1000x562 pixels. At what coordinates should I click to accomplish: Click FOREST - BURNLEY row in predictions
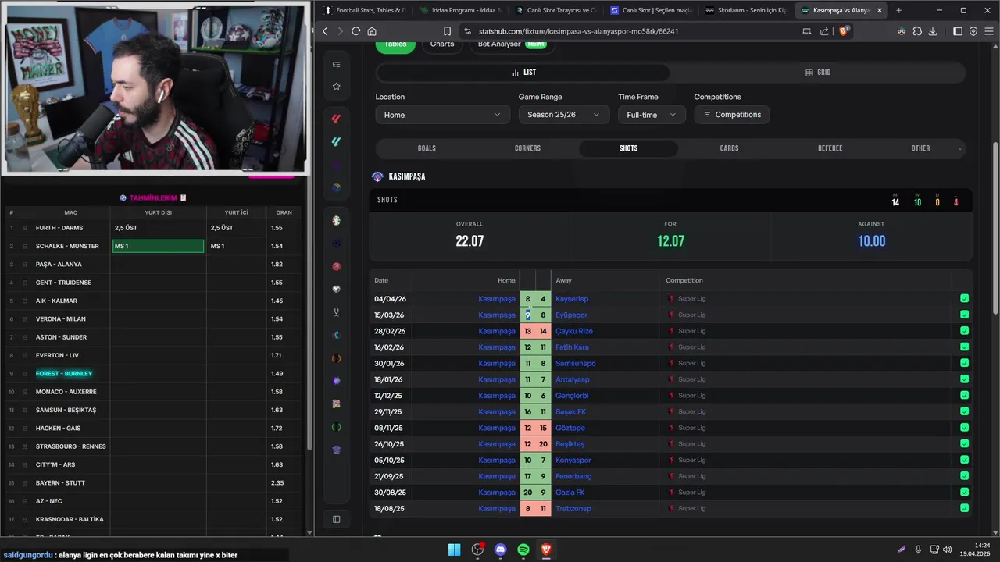(x=153, y=373)
